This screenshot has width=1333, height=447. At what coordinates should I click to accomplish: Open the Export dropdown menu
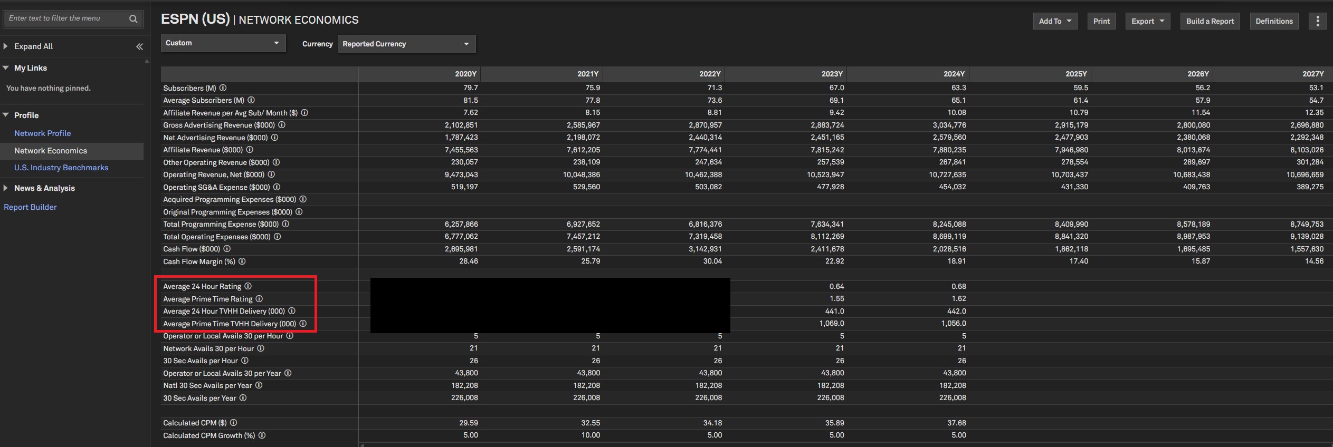point(1147,21)
